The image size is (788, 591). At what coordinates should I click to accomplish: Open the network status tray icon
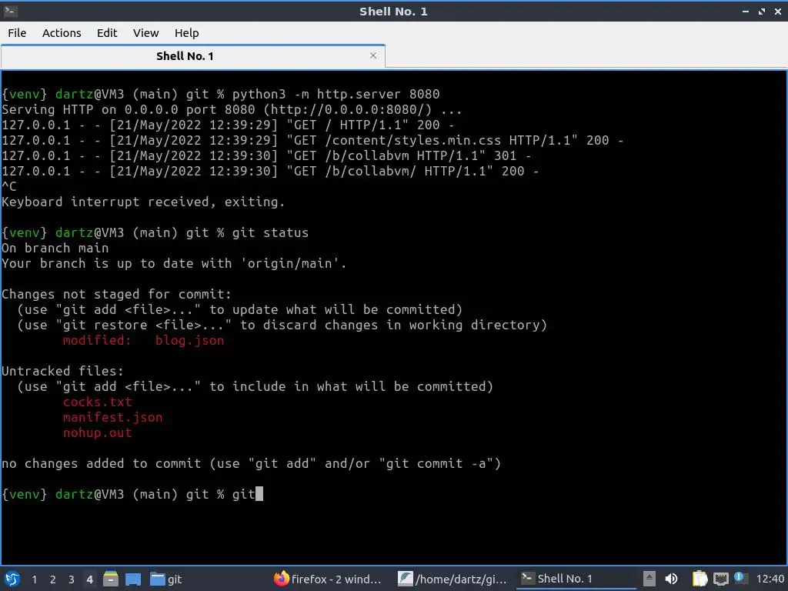[721, 579]
